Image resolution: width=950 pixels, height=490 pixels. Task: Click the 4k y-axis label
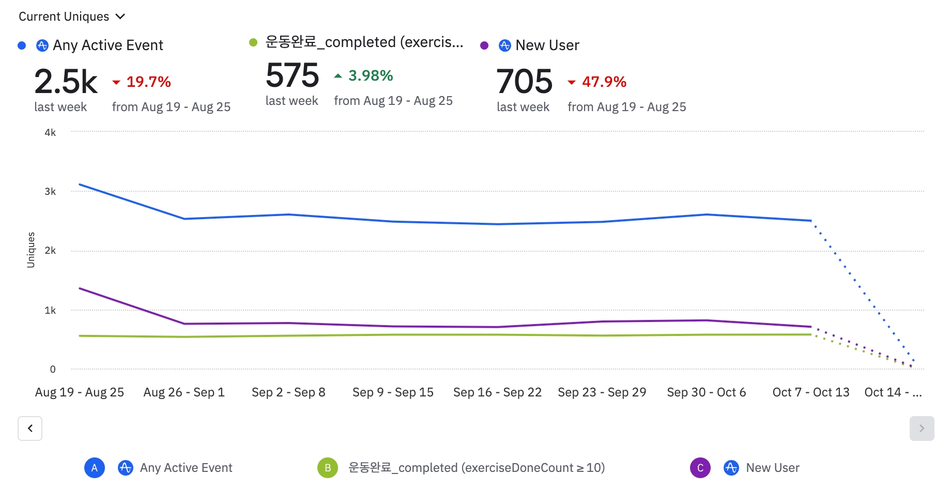(x=50, y=132)
